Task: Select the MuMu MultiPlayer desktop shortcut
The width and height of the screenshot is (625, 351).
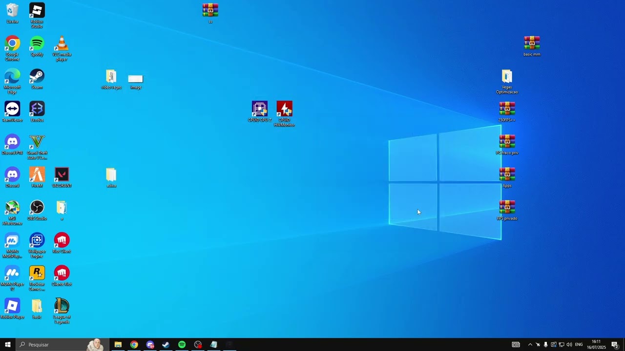Action: click(x=12, y=245)
